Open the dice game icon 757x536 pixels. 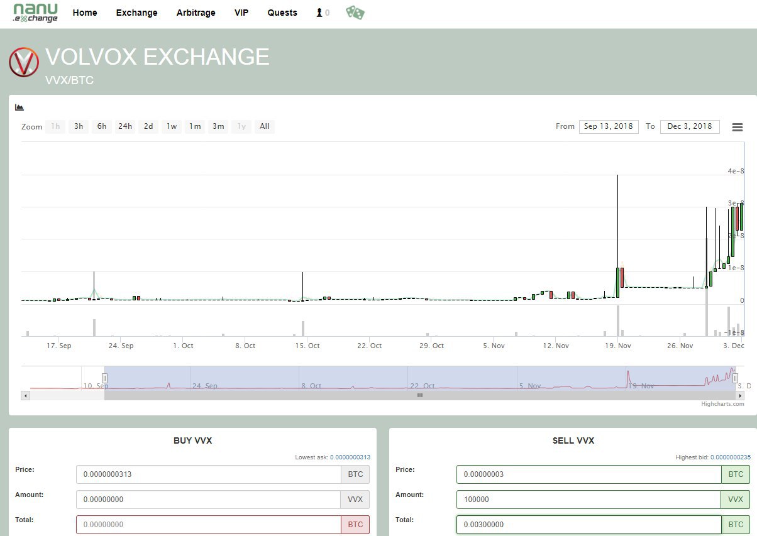[x=355, y=13]
